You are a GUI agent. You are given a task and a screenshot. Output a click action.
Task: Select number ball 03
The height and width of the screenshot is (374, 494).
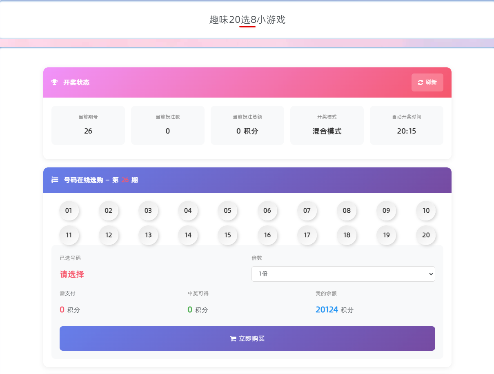[148, 211]
